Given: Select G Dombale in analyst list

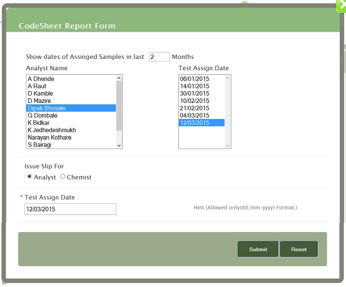Looking at the screenshot, I should [43, 116].
